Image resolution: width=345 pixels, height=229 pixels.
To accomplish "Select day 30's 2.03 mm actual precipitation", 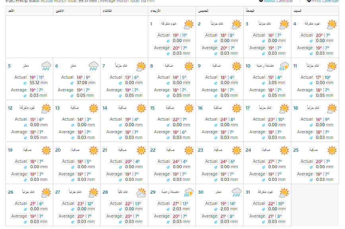I will click(229, 209).
